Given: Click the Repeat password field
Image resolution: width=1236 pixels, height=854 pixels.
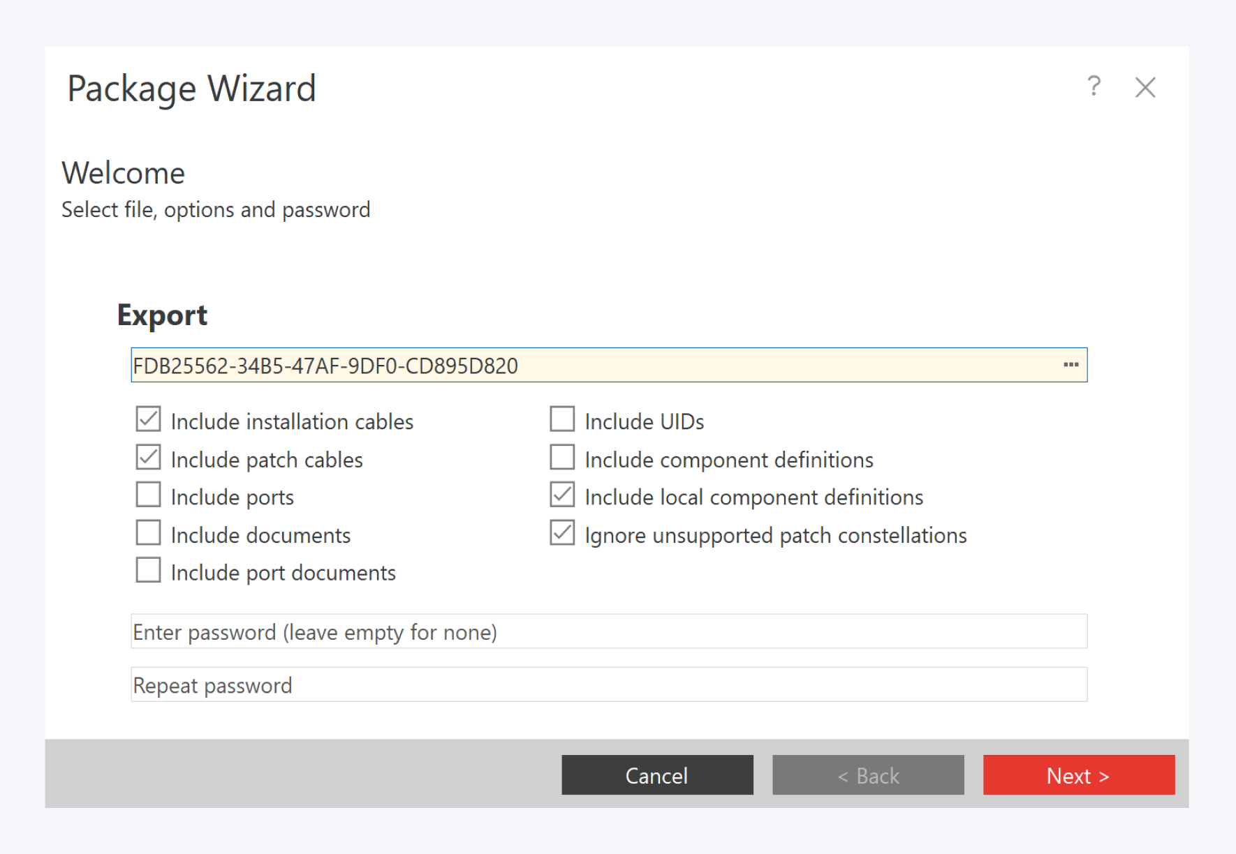Looking at the screenshot, I should (608, 684).
